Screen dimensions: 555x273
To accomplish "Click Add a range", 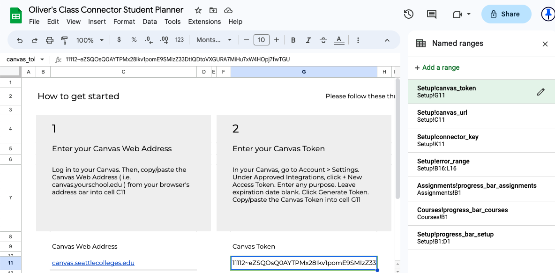I will tap(437, 67).
